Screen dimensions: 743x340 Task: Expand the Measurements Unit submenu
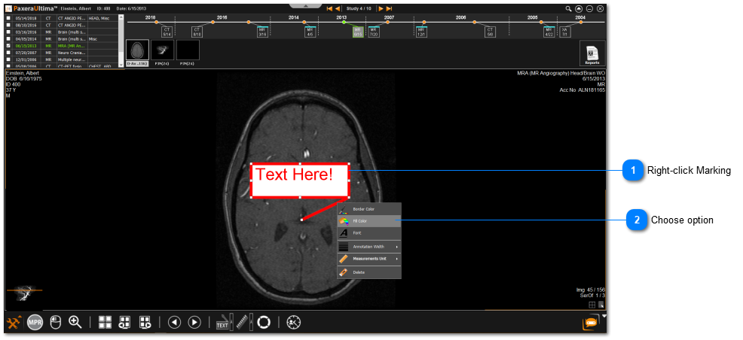point(369,259)
